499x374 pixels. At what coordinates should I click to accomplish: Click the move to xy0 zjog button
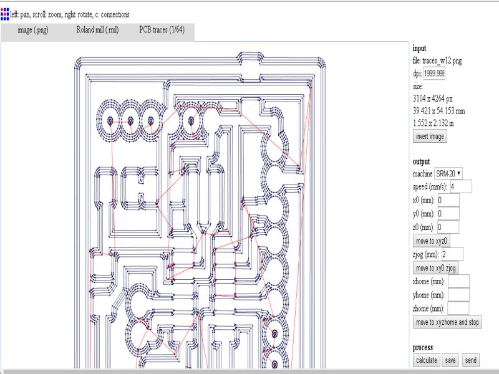click(435, 268)
